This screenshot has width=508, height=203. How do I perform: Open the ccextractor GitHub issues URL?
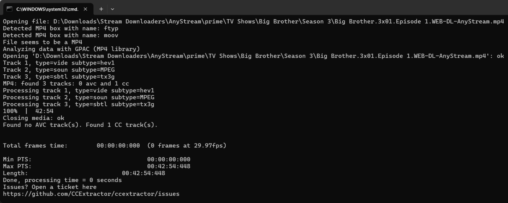(91, 194)
